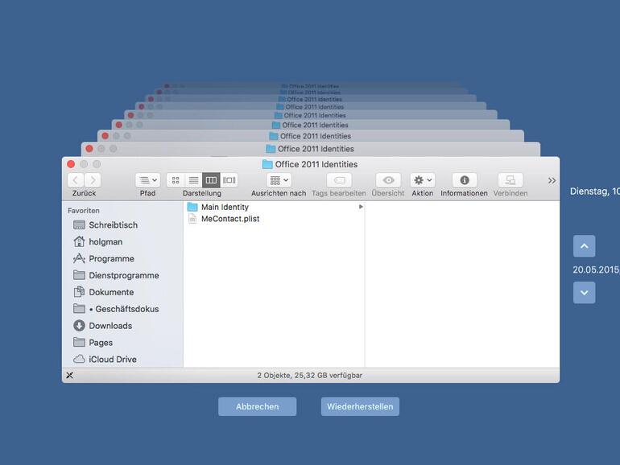Click the Übersicht eye icon

(388, 180)
